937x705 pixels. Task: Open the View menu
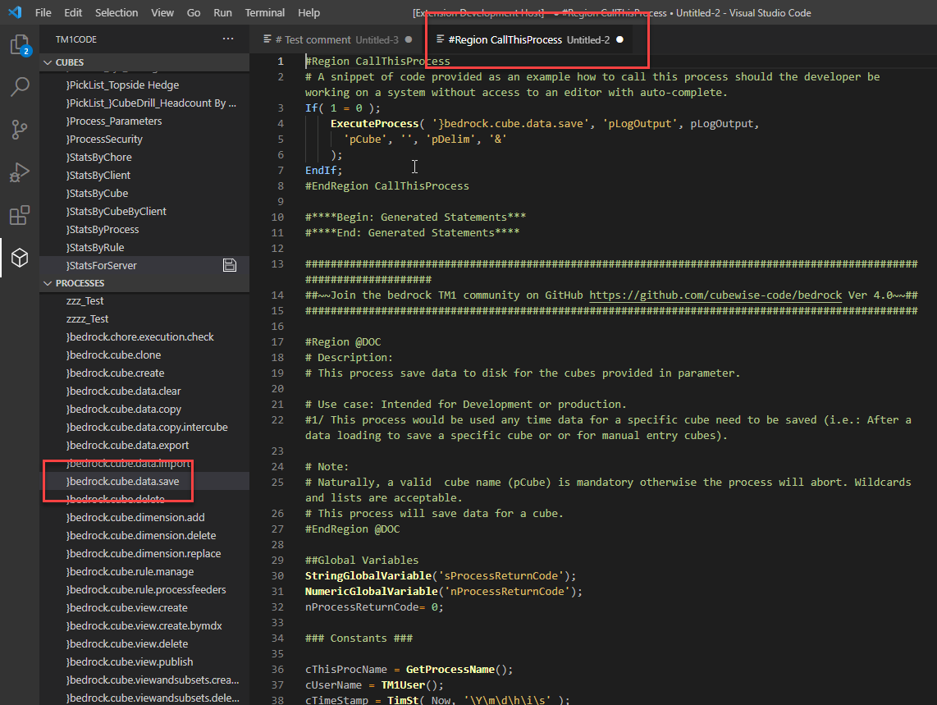162,12
